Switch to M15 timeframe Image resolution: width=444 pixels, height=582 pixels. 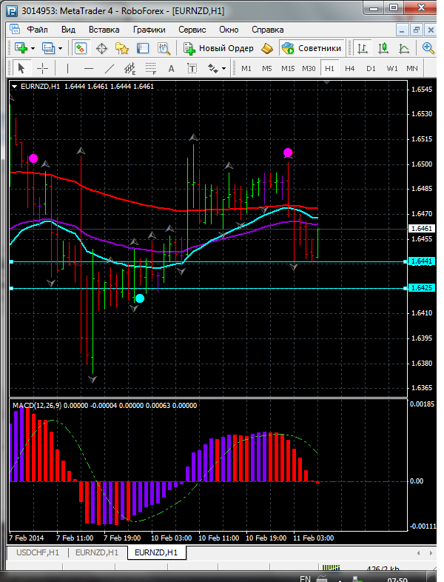point(288,69)
